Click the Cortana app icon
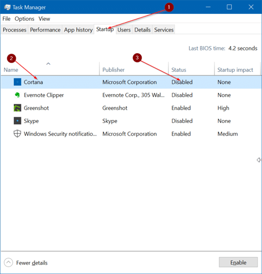262x274 pixels. coord(17,82)
